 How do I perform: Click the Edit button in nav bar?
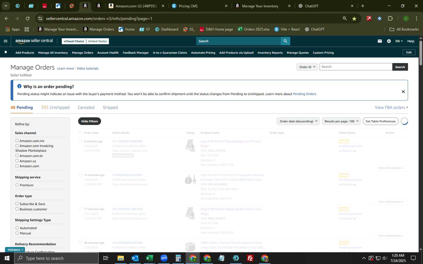[409, 52]
